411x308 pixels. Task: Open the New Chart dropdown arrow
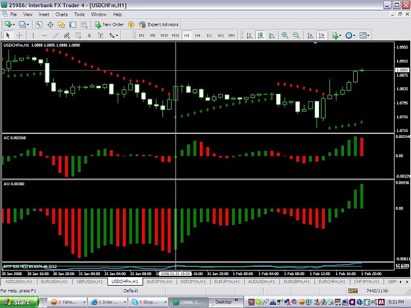click(14, 24)
